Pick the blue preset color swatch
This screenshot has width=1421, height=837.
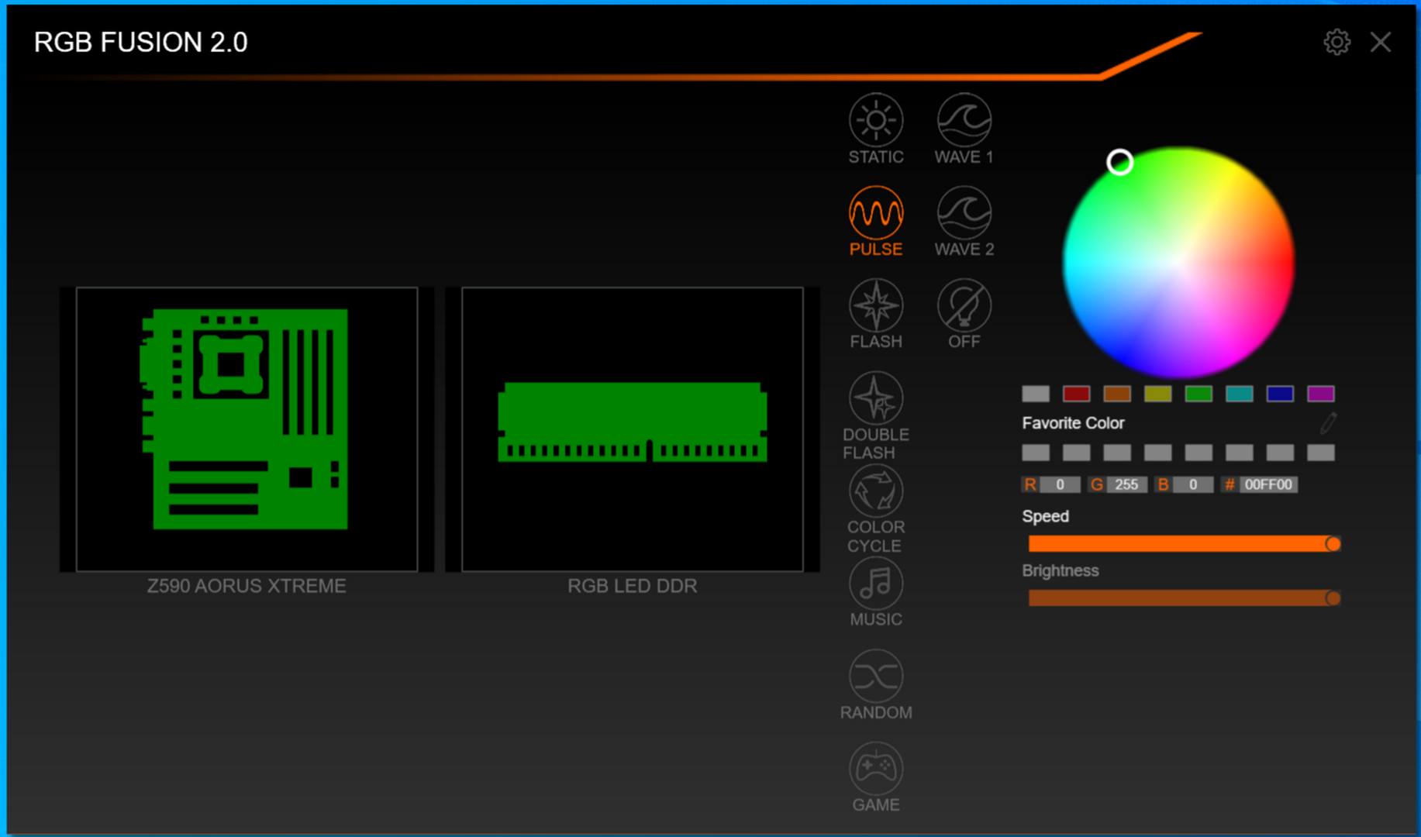(x=1280, y=394)
